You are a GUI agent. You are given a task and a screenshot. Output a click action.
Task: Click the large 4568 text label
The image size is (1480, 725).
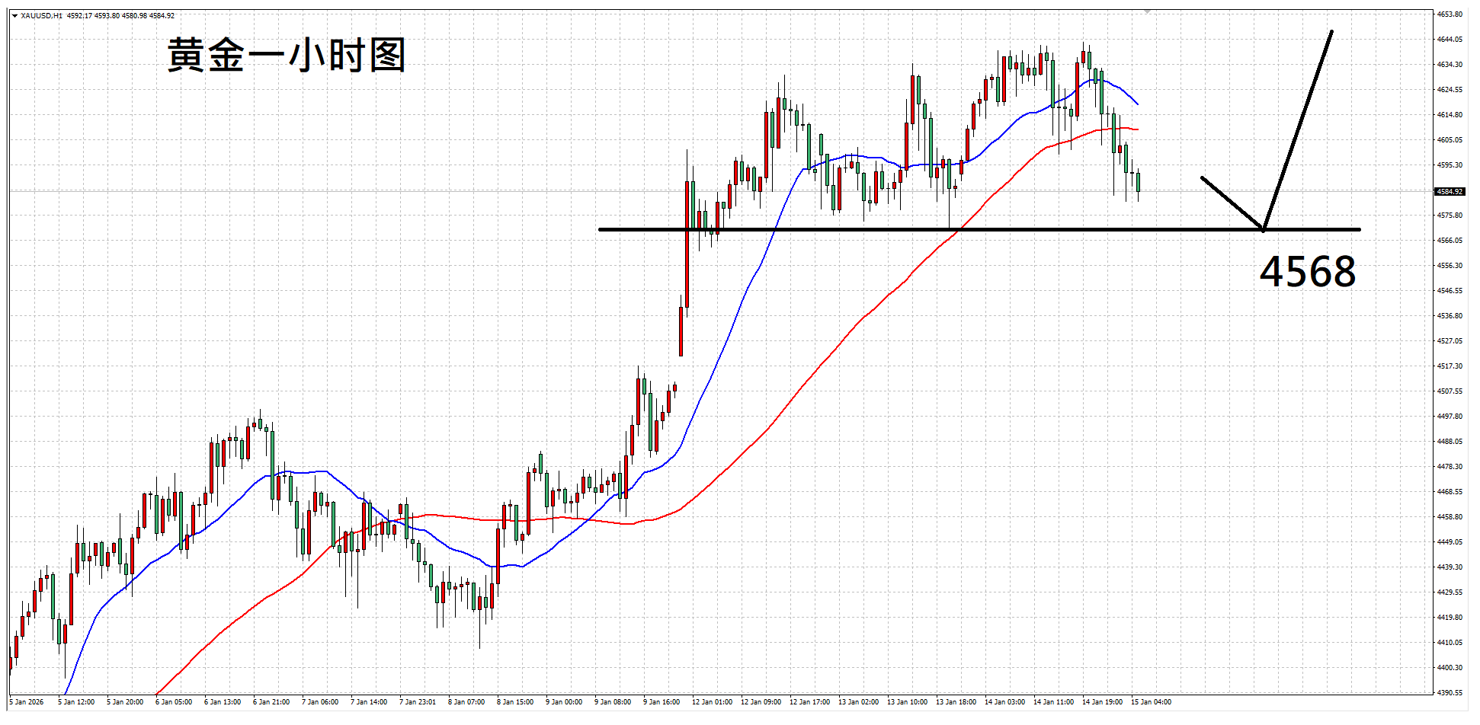(x=1307, y=272)
